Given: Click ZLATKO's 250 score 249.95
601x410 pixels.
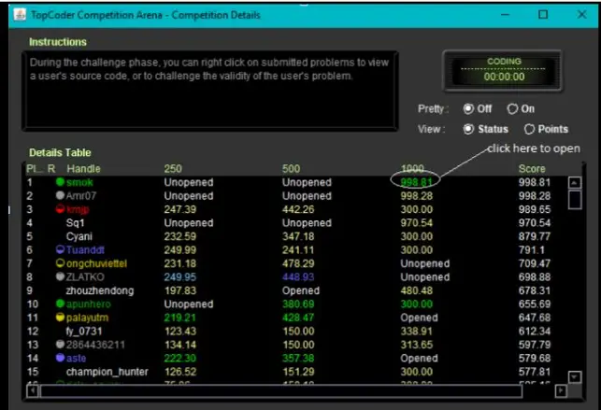Looking at the screenshot, I should (x=180, y=276).
